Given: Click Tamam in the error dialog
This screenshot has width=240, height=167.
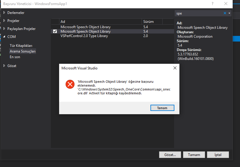Looking at the screenshot, I should (x=162, y=108).
